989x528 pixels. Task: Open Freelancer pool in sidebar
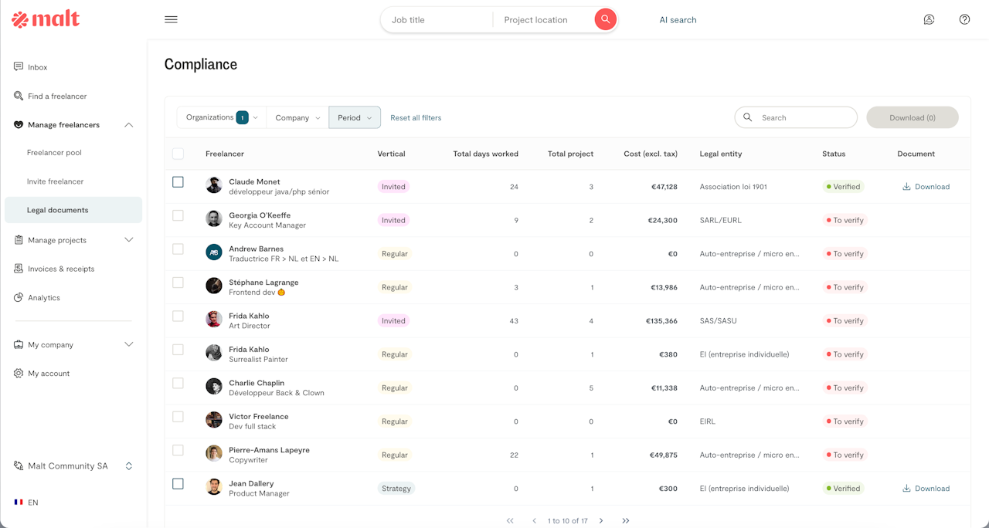(x=54, y=153)
